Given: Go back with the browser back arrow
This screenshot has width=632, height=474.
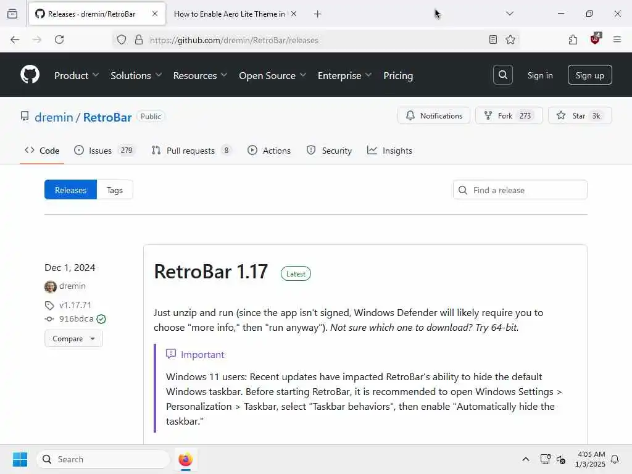Looking at the screenshot, I should coord(15,39).
